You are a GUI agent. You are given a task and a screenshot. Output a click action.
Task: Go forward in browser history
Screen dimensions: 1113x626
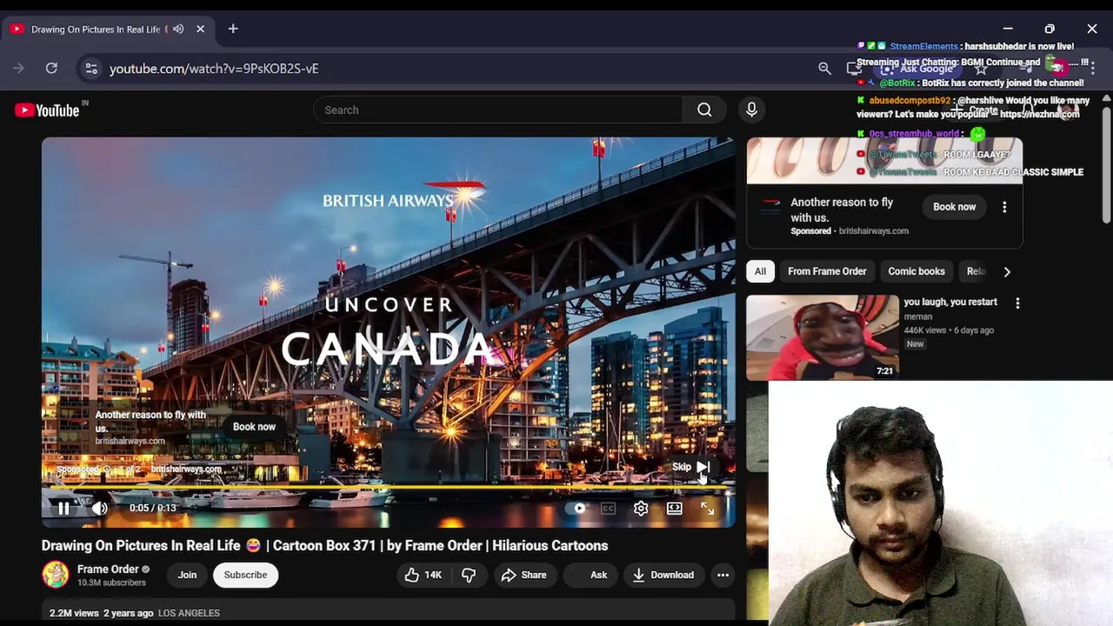point(18,68)
